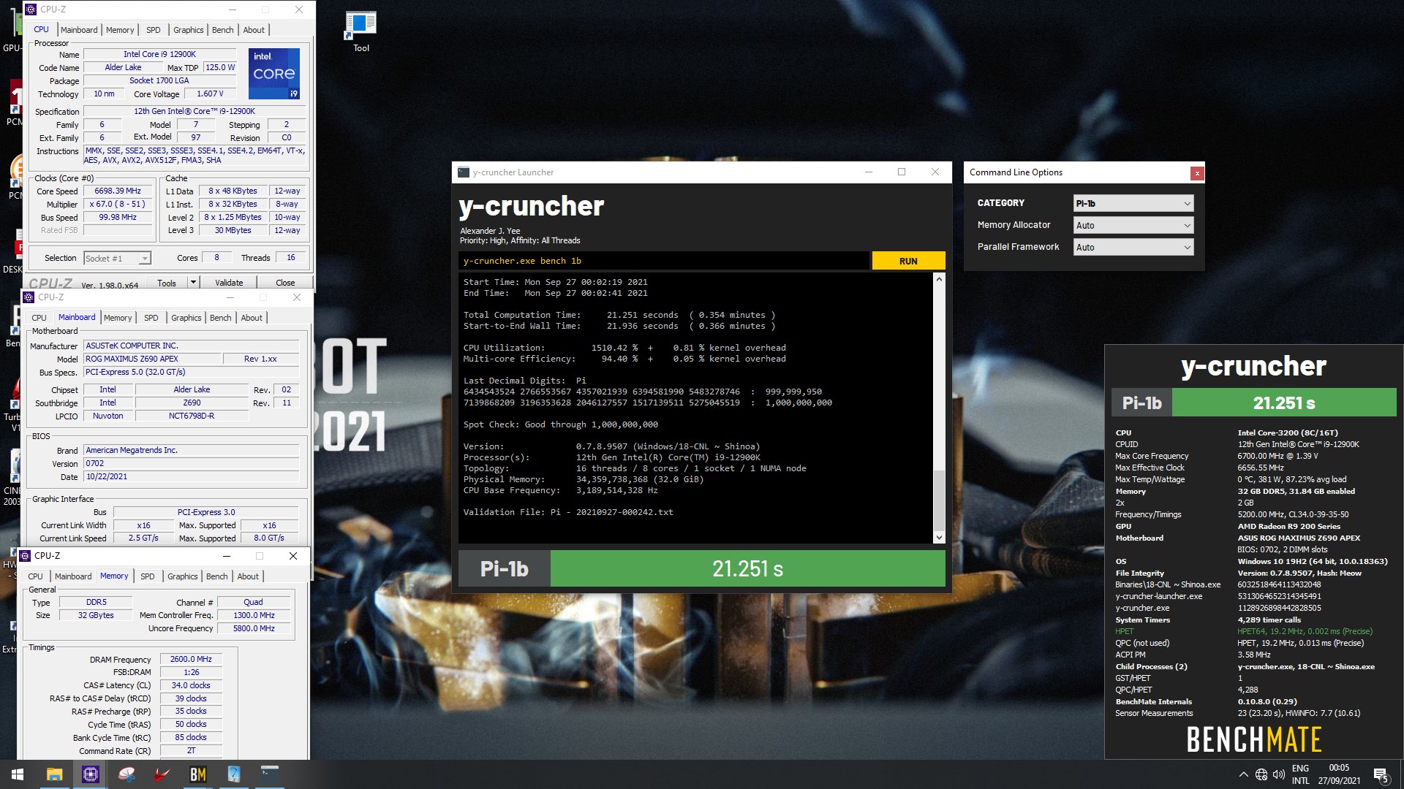This screenshot has height=789, width=1404.
Task: Open the red V-shaped app icon in the taskbar
Action: point(162,774)
